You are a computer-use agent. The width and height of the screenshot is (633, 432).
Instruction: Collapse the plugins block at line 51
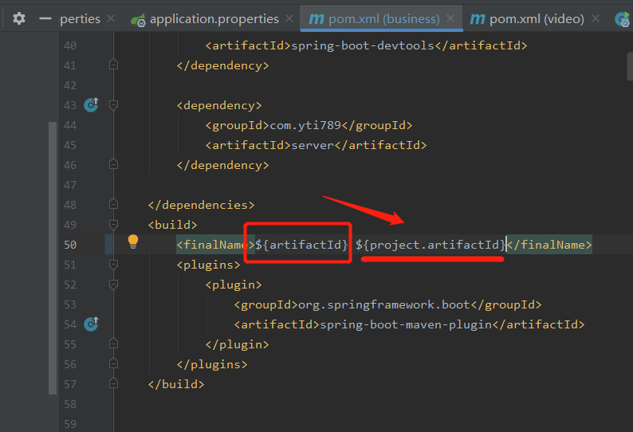click(113, 265)
